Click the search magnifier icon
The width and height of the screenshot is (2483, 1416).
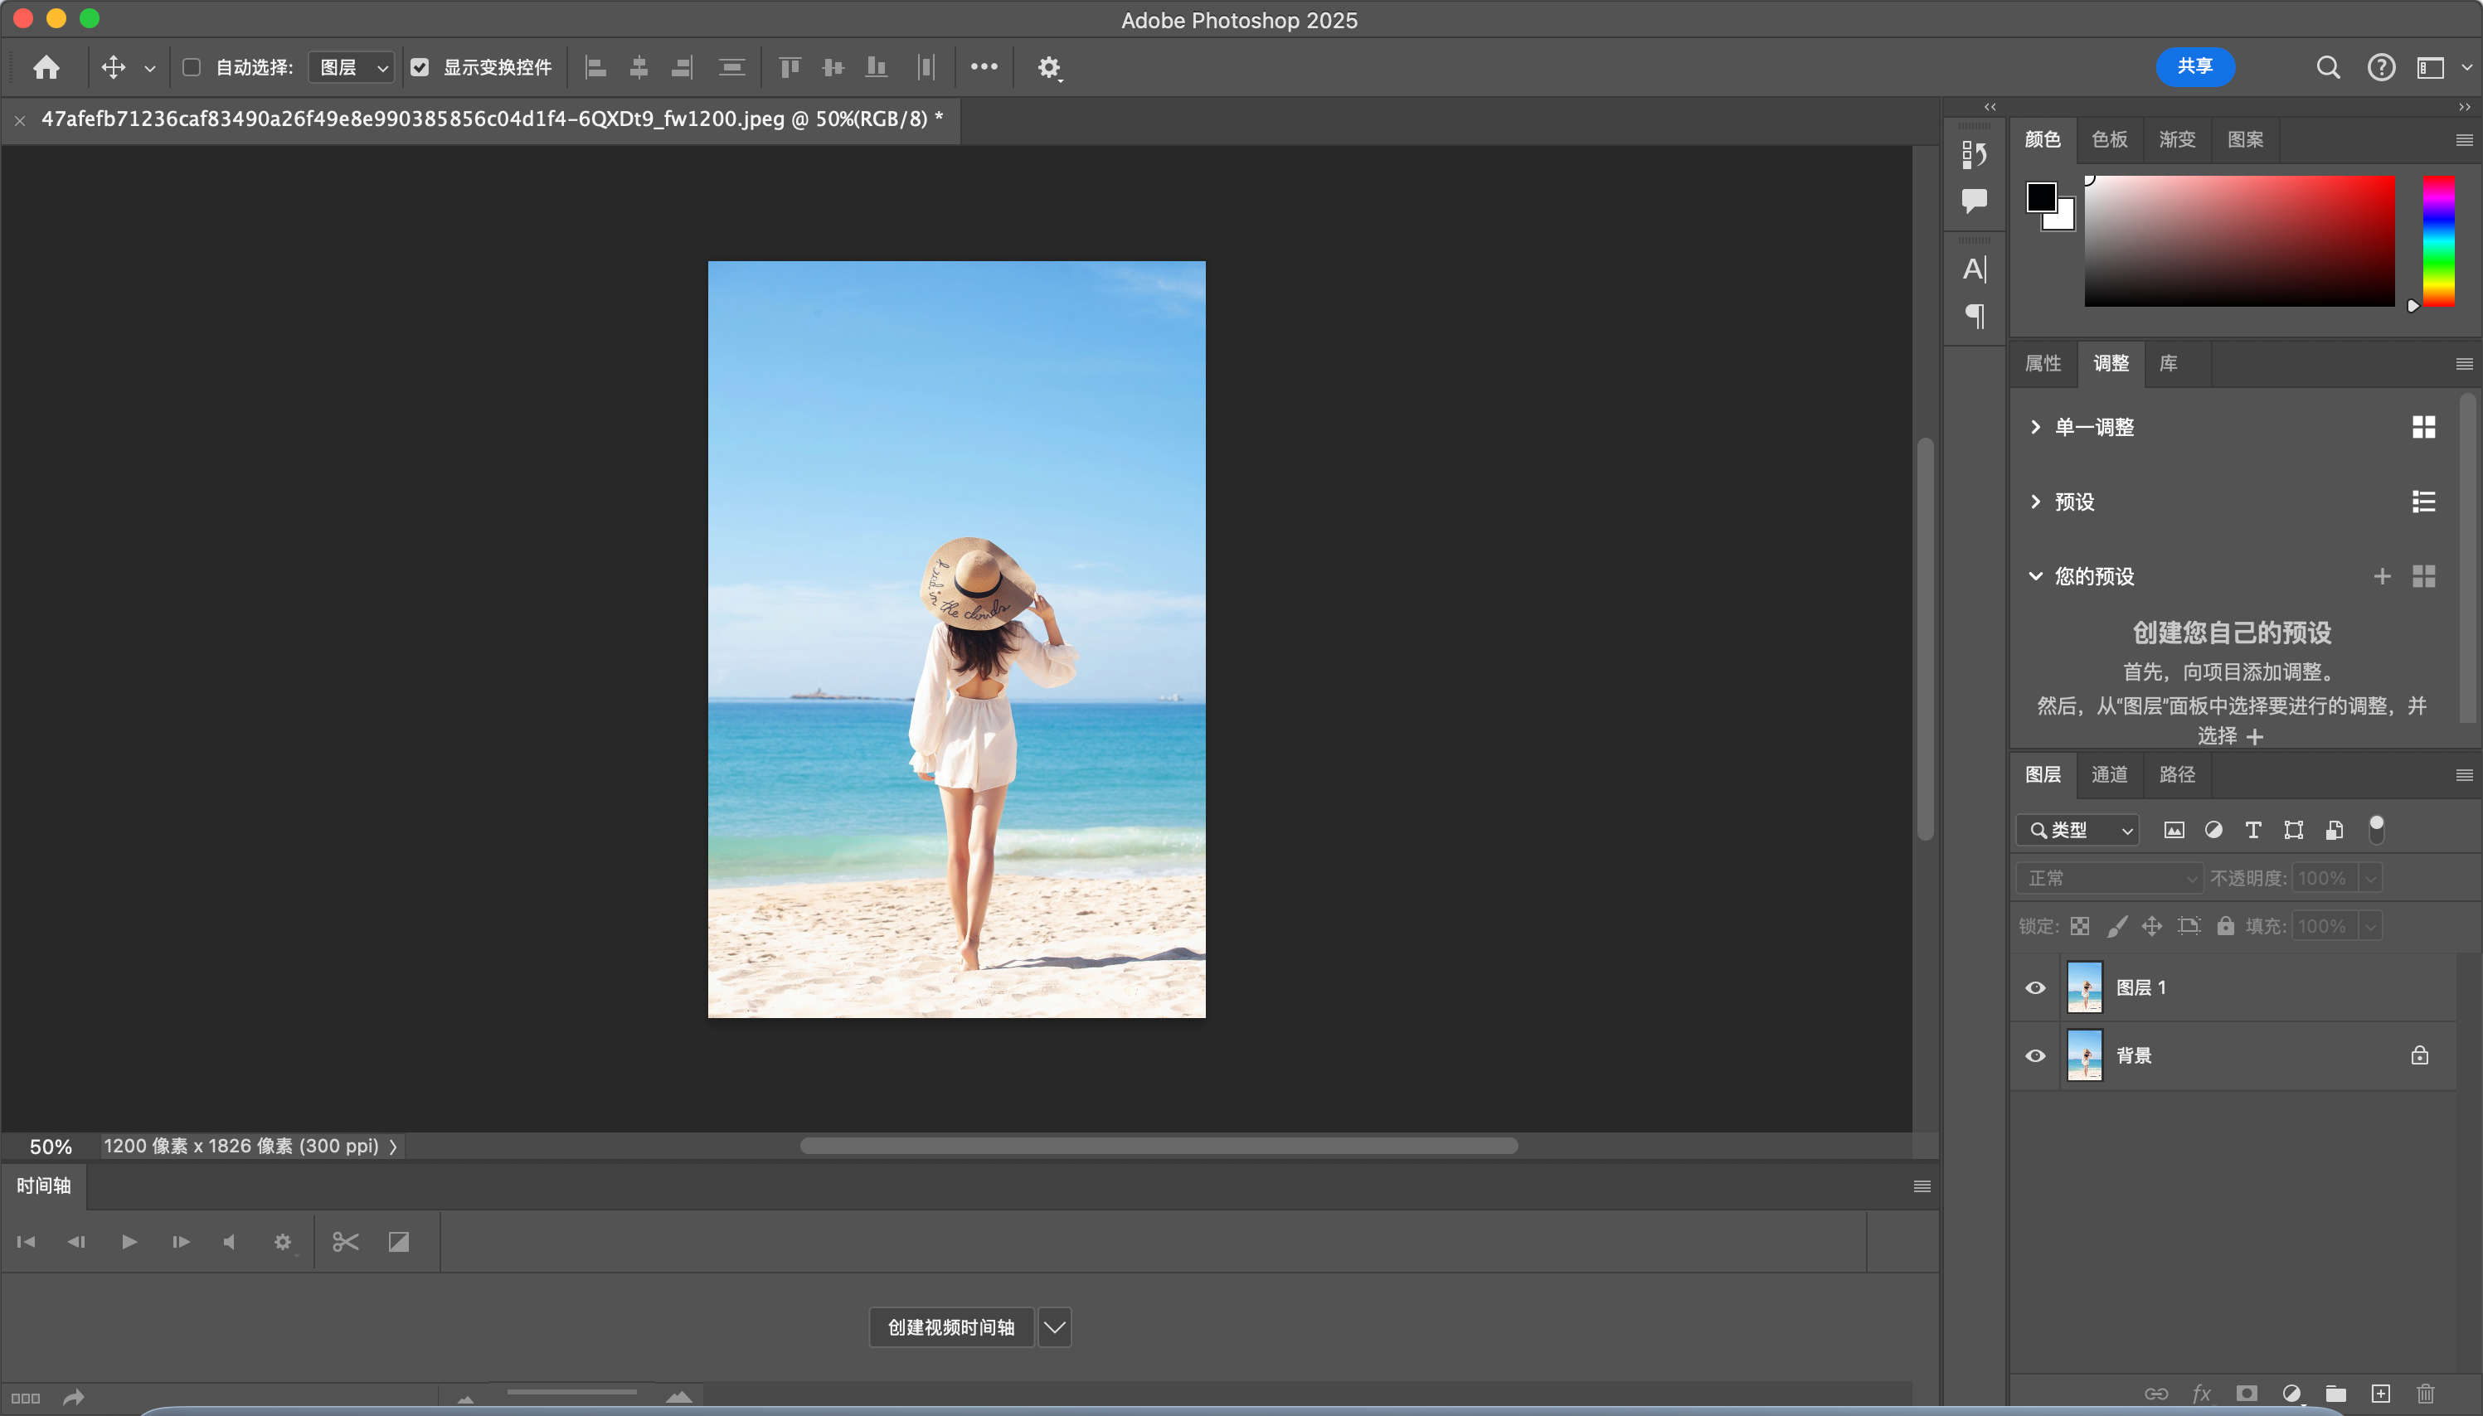point(2327,67)
